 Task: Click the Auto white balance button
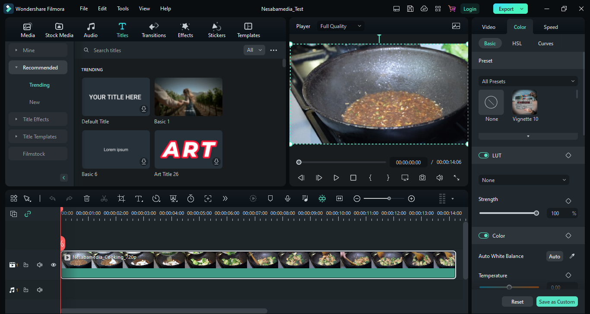point(554,256)
